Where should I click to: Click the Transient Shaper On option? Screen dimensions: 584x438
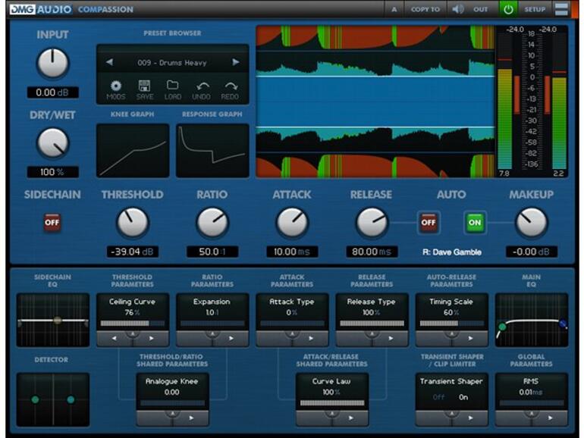[463, 396]
